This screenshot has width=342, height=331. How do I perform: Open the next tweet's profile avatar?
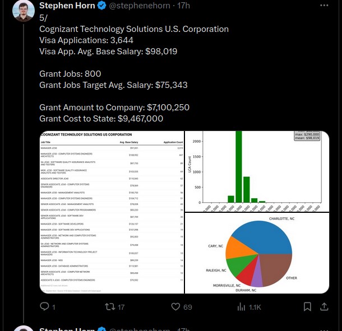pos(24,328)
